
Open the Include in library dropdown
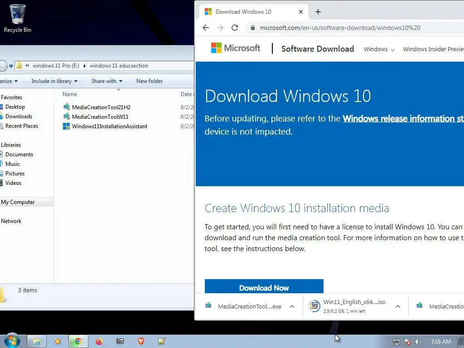point(54,81)
